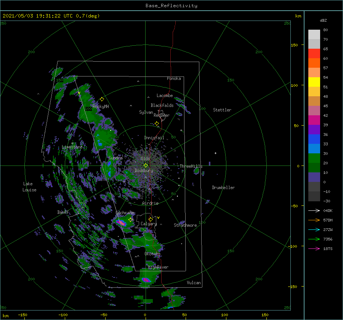Select the orange 57DM arrow icon

(x=314, y=220)
